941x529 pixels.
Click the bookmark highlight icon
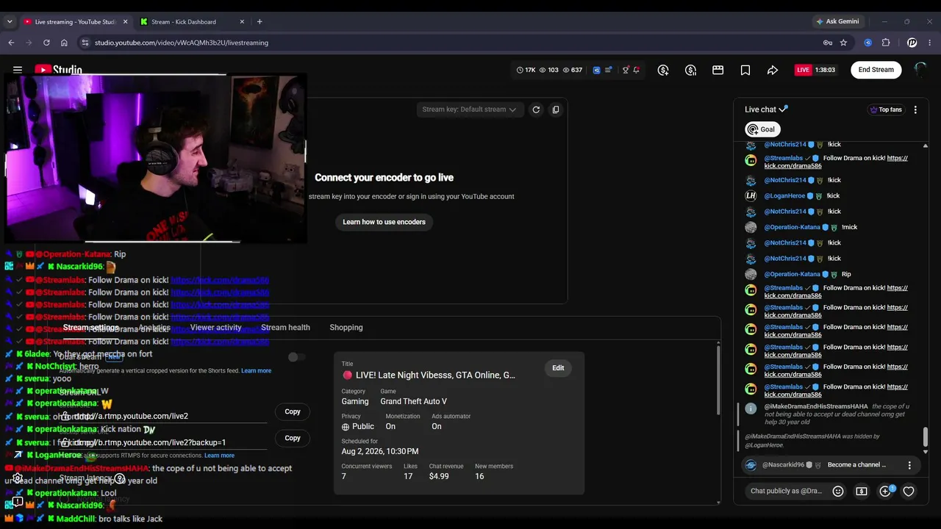745,70
